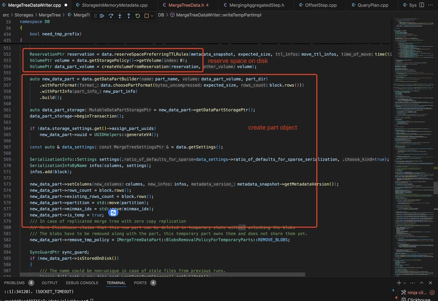Click the beginTransaction call on line 562
Image resolution: width=438 pixels, height=301 pixels.
(97, 116)
